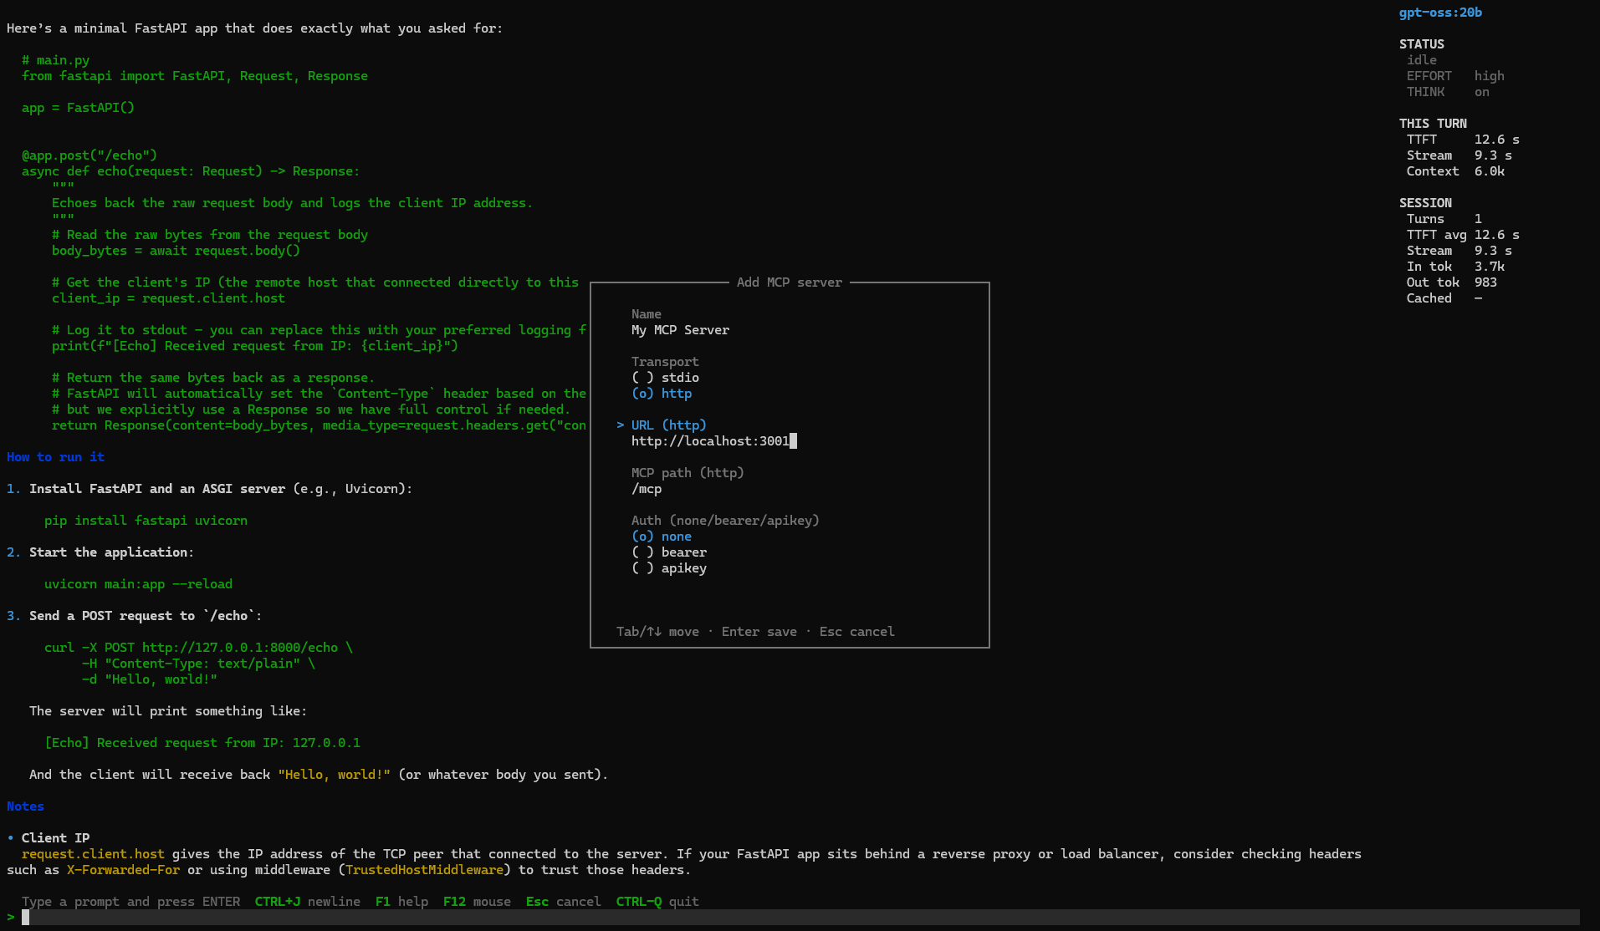This screenshot has width=1600, height=931.
Task: Select the http transport radio option
Action: (x=662, y=394)
